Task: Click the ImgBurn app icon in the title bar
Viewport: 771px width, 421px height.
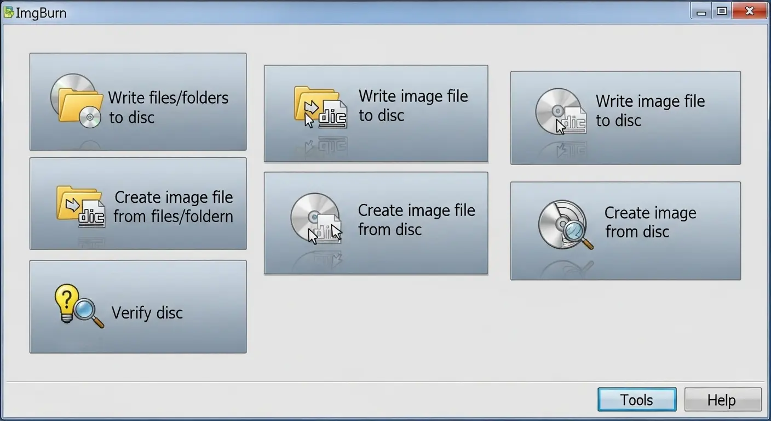Action: click(9, 12)
